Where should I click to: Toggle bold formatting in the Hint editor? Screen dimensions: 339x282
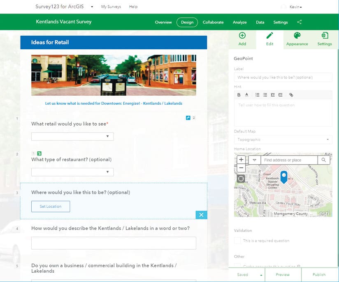pyautogui.click(x=239, y=94)
